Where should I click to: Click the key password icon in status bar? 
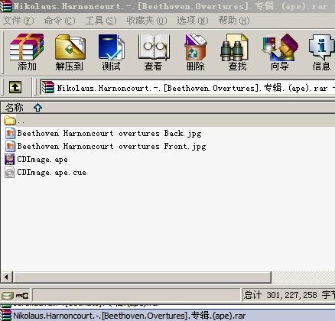[22, 296]
